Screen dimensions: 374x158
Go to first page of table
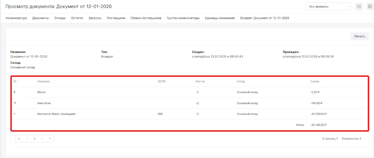pos(20,138)
